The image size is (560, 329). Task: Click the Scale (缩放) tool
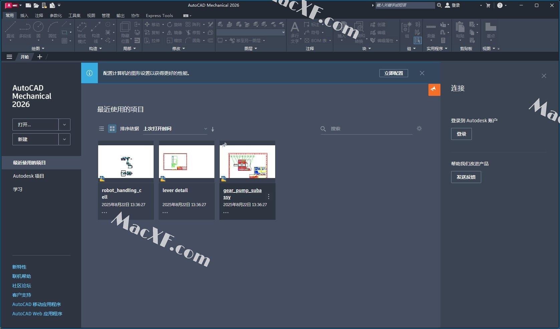(175, 40)
